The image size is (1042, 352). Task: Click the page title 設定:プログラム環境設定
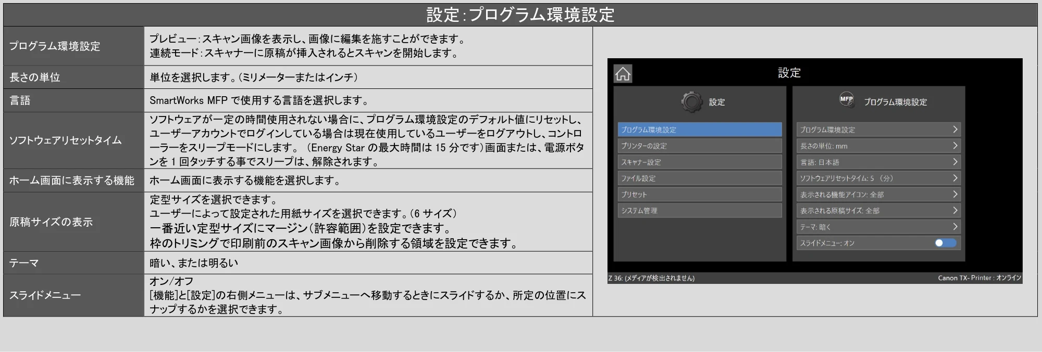tap(520, 15)
